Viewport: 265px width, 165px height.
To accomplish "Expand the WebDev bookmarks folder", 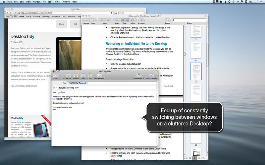I will point(56,16).
